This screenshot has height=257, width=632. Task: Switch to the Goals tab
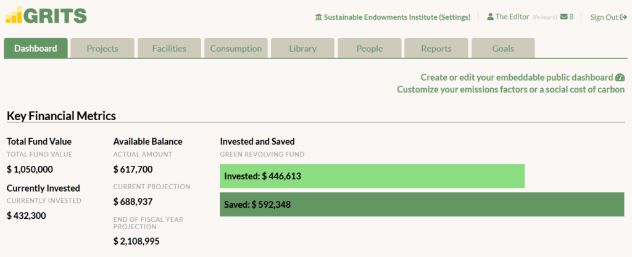tap(503, 49)
